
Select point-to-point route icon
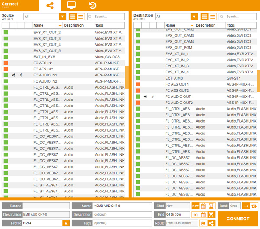[x=203, y=223]
